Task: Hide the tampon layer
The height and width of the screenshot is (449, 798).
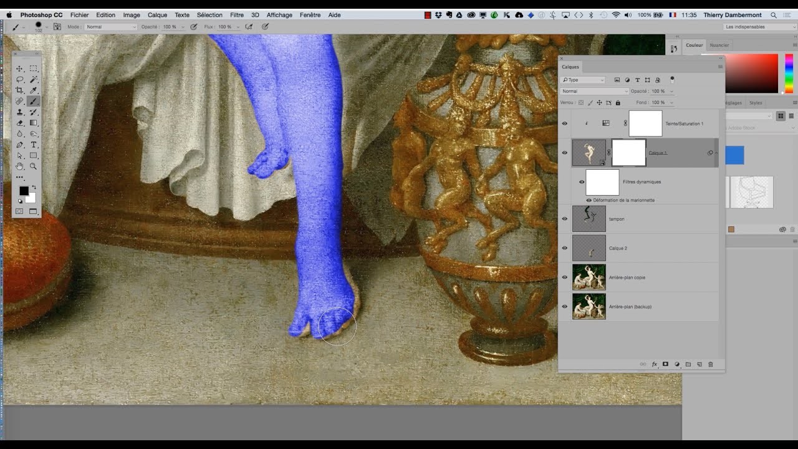Action: (x=565, y=219)
